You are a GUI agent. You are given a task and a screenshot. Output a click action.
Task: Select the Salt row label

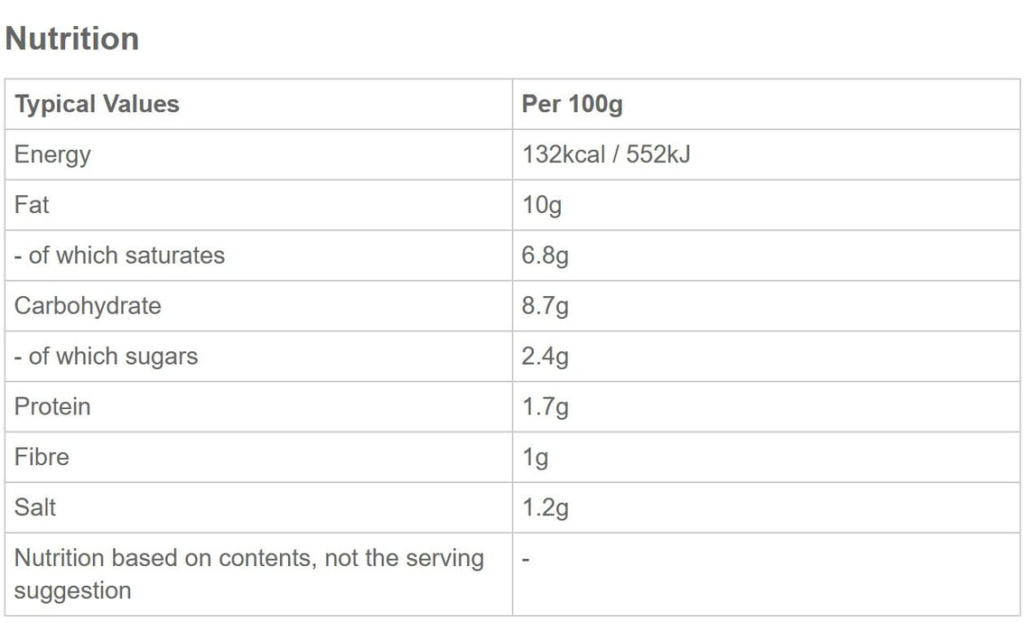(x=35, y=507)
